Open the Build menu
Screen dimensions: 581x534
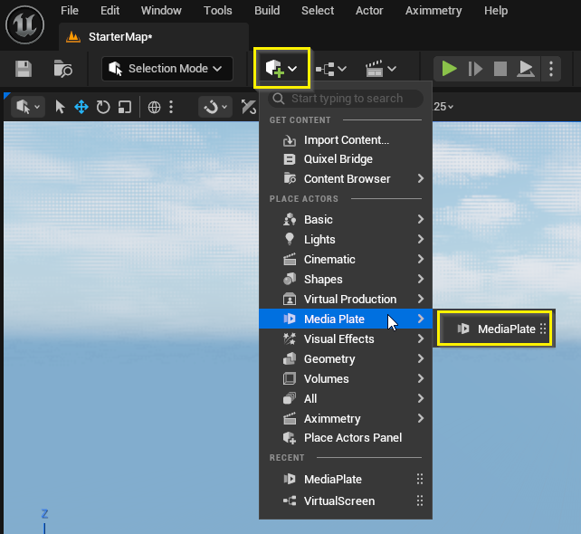pos(267,11)
